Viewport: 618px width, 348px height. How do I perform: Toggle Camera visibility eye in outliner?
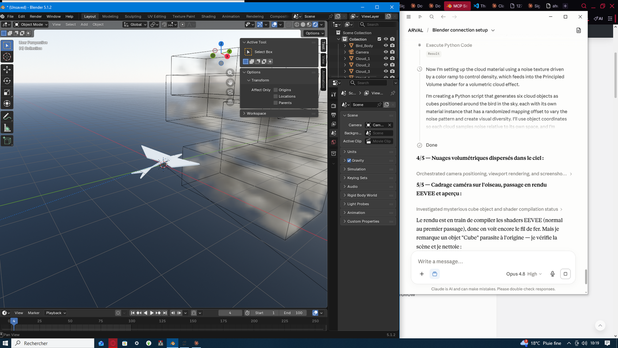click(386, 52)
